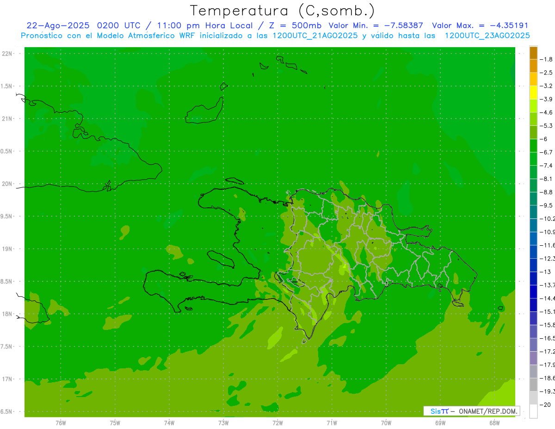Click the '76W' longitude label
Screen dimensions: 555x429
[61, 423]
